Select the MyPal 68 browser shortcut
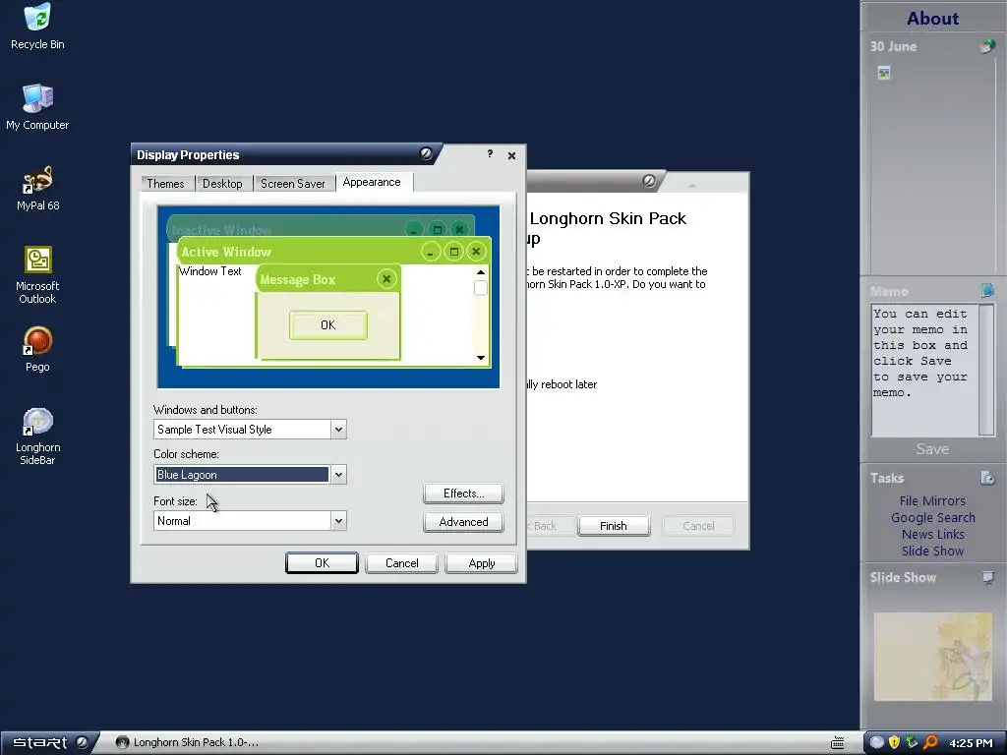 click(x=37, y=188)
